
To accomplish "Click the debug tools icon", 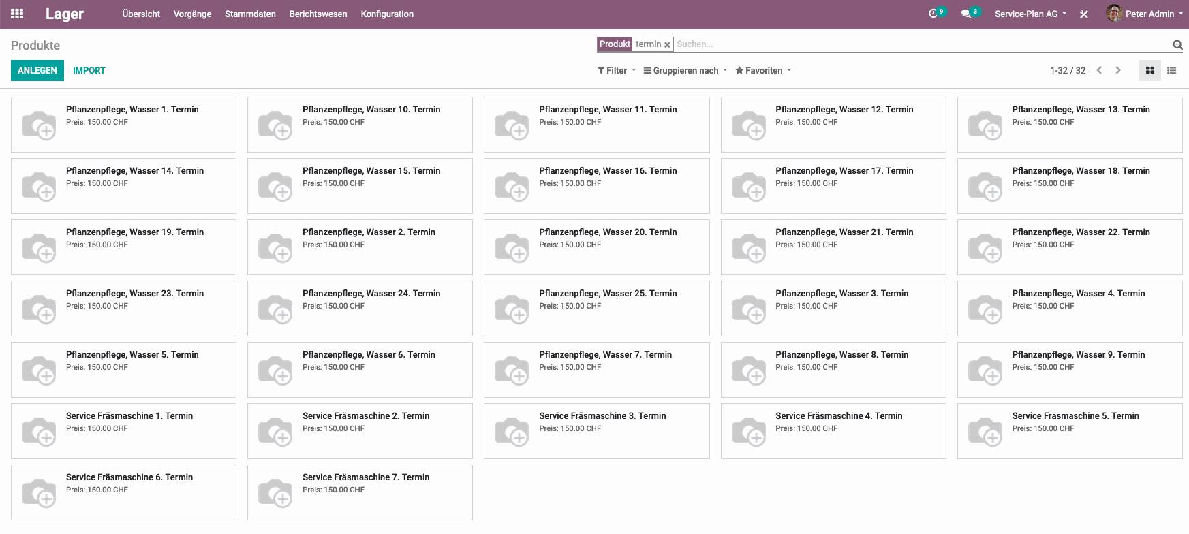I will 1083,14.
